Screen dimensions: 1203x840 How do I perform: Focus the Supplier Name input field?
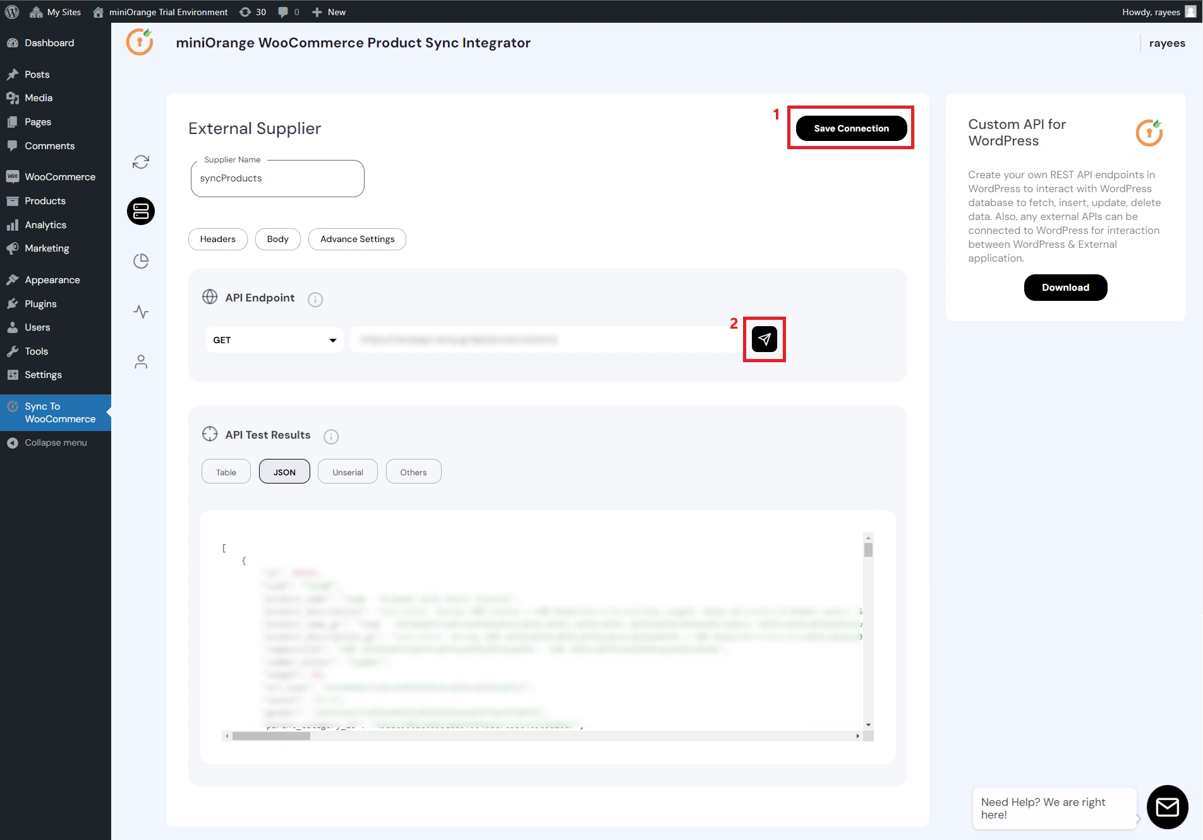[x=277, y=178]
